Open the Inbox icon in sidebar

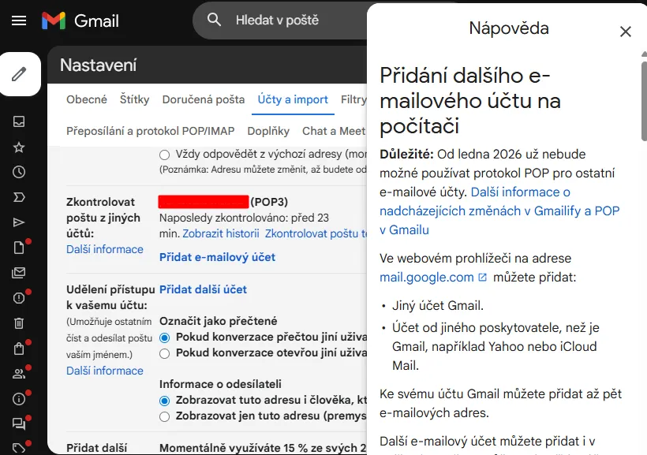pyautogui.click(x=19, y=121)
